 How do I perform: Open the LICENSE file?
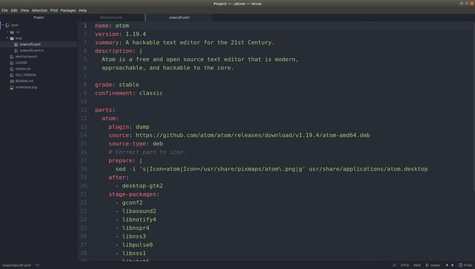click(x=21, y=63)
